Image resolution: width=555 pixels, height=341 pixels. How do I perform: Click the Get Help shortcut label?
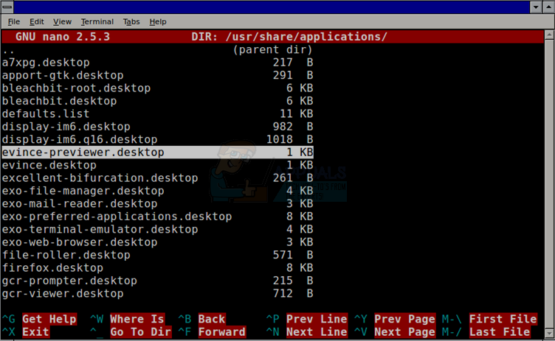49,319
